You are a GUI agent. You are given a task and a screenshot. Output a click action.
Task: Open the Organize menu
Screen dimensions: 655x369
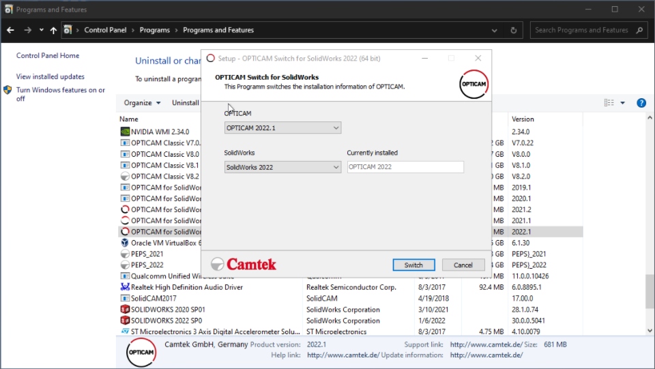coord(142,103)
